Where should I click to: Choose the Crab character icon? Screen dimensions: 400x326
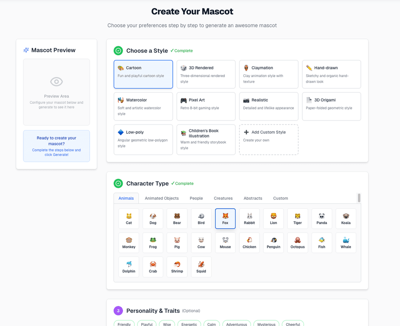click(x=153, y=267)
